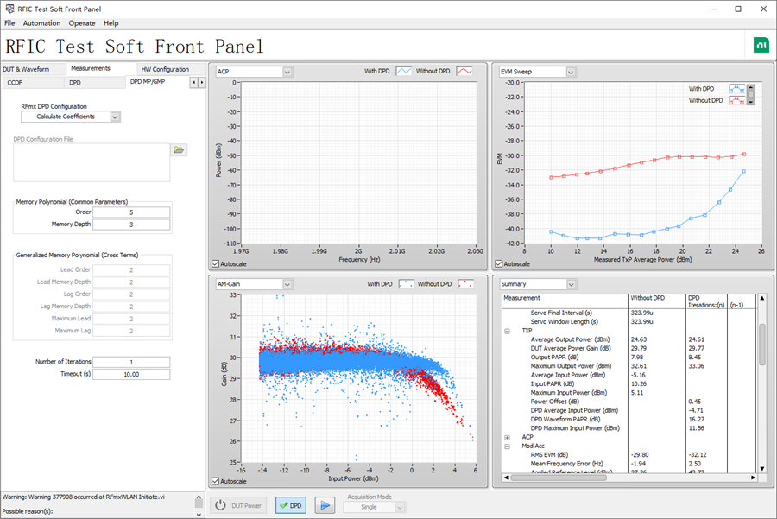Select Servo Final Interval (s) row
Image resolution: width=777 pixels, height=519 pixels.
[629, 313]
